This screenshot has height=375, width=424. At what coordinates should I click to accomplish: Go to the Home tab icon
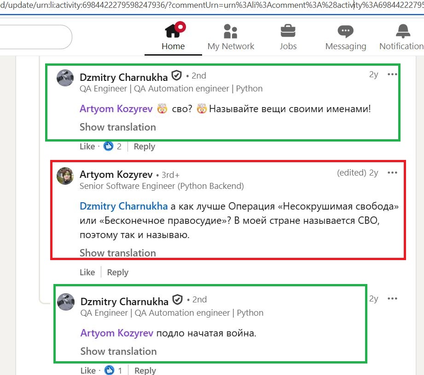pos(173,31)
